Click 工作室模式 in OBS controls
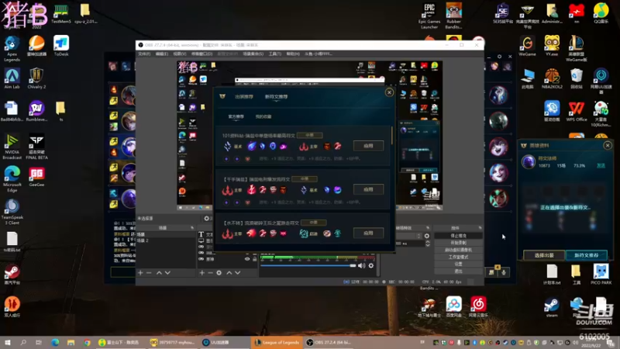The image size is (620, 349). pos(458,257)
